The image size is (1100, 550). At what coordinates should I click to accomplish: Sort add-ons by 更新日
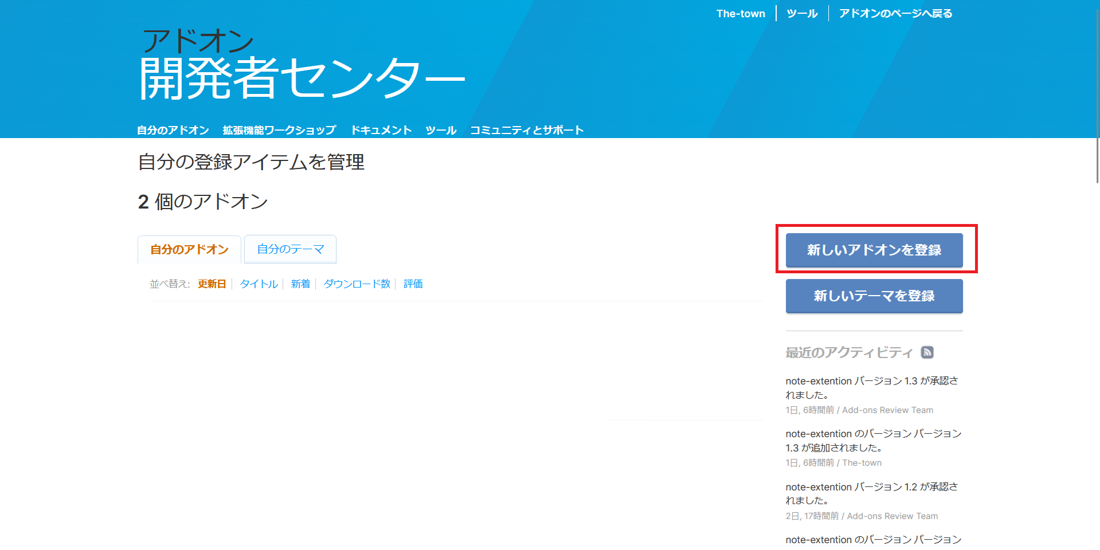point(212,284)
